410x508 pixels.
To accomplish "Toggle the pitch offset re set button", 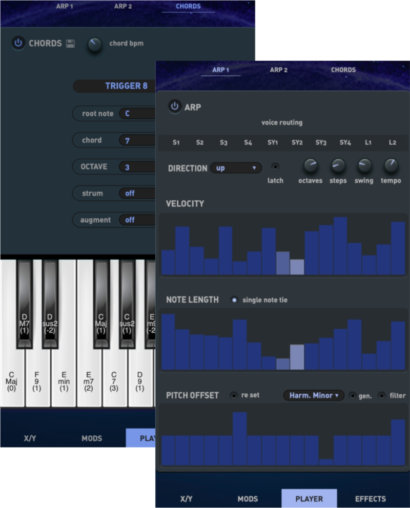I will [x=234, y=395].
